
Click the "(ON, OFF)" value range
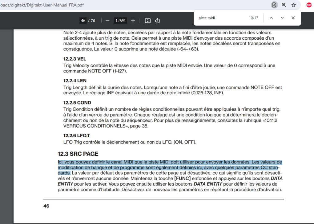[185, 142]
